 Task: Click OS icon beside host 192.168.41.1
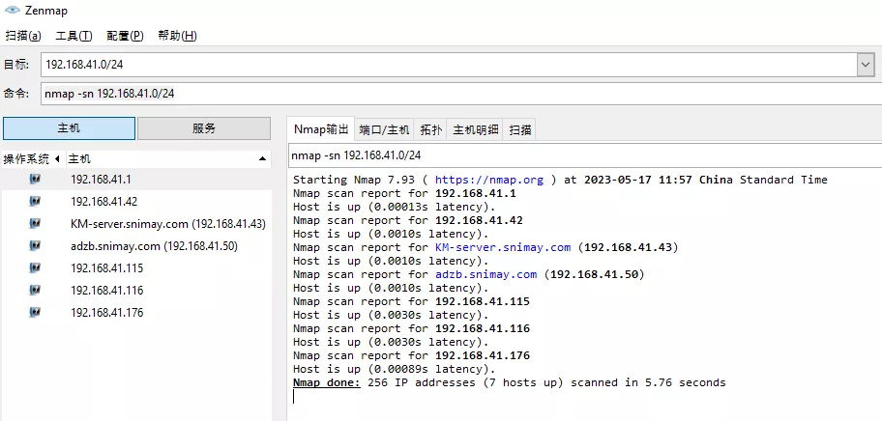pos(35,179)
